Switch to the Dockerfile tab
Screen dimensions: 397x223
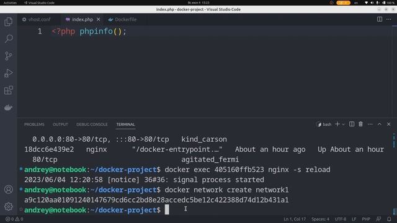122,19
